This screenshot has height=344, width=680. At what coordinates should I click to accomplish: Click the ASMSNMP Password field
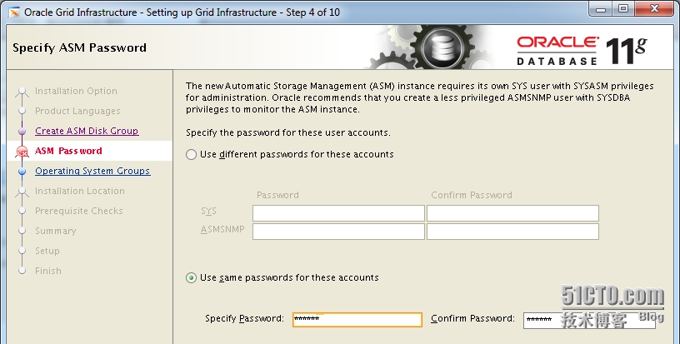tap(338, 232)
